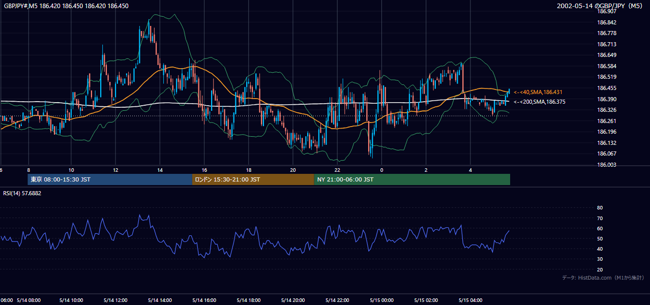Click the 5/14 18:00 bottom date label
Screen dimensions: 650x305
pos(249,300)
